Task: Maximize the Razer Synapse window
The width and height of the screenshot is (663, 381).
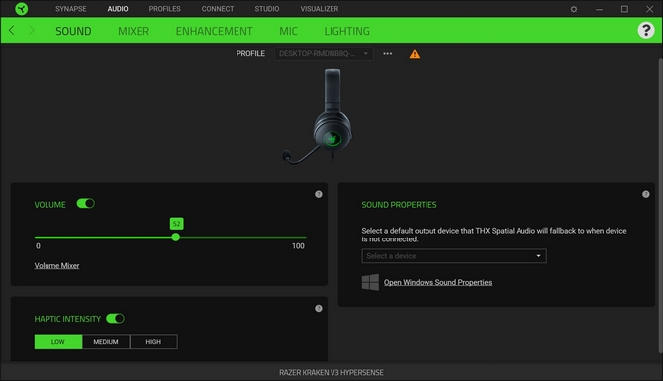Action: 624,9
